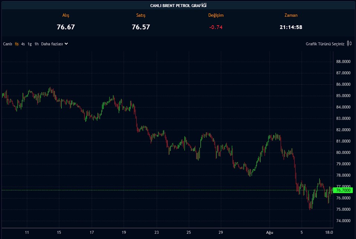
Task: Switch to 1h weekly timeframe
Action: tap(36, 44)
